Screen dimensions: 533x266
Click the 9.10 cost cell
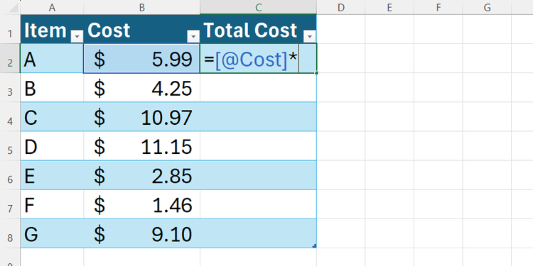tap(141, 233)
